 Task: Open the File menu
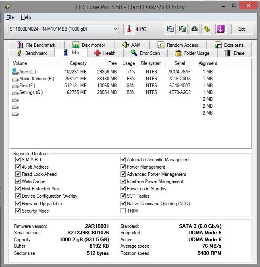tap(10, 17)
